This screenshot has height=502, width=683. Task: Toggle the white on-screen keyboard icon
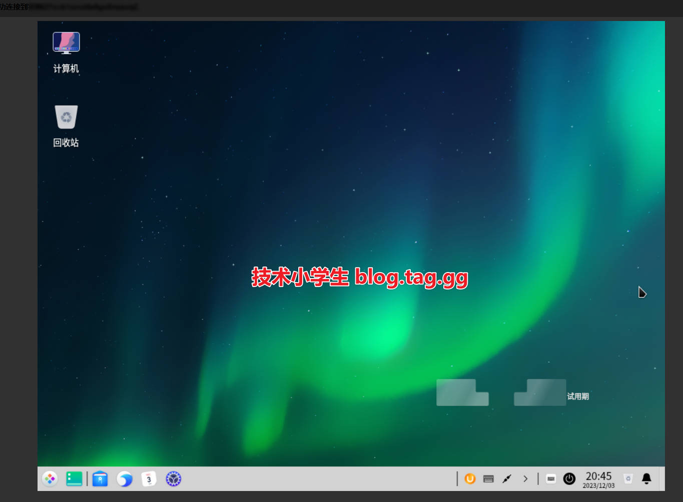(551, 478)
